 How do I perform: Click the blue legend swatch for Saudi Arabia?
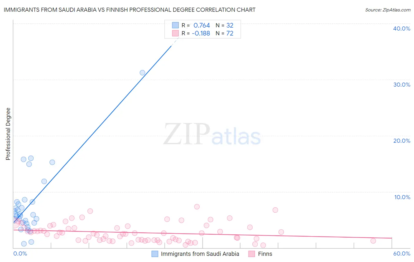[155, 254]
